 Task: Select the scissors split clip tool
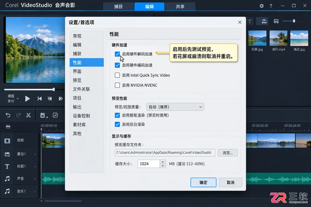(28, 115)
